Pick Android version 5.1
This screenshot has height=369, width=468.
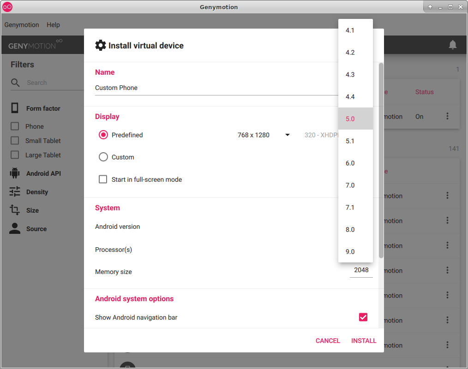coord(355,141)
